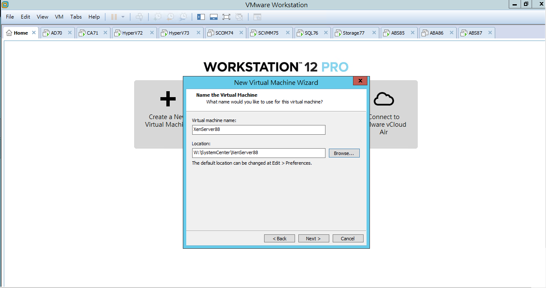Click the full screen mode icon
The width and height of the screenshot is (546, 288).
click(226, 17)
